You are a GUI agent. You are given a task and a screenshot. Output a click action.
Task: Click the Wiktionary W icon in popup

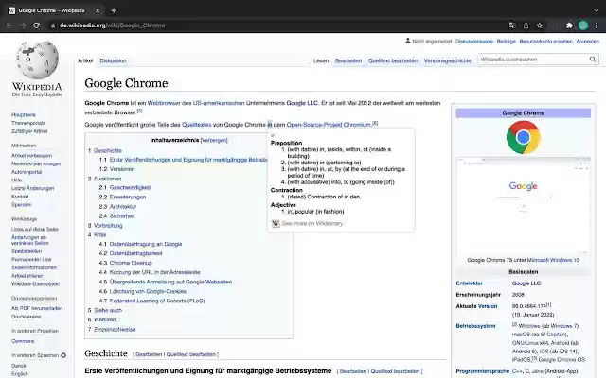click(x=276, y=223)
